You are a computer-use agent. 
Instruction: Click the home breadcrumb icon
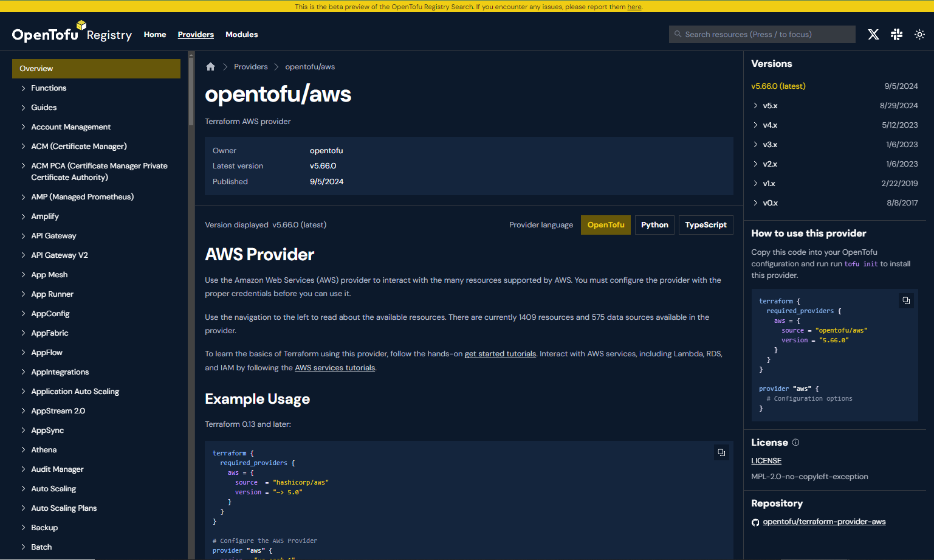coord(210,67)
